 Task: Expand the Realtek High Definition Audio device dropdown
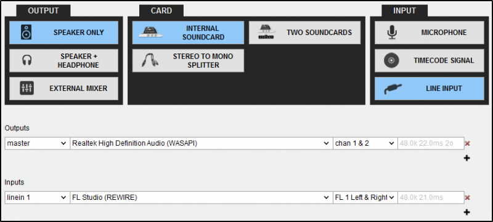click(x=202, y=143)
